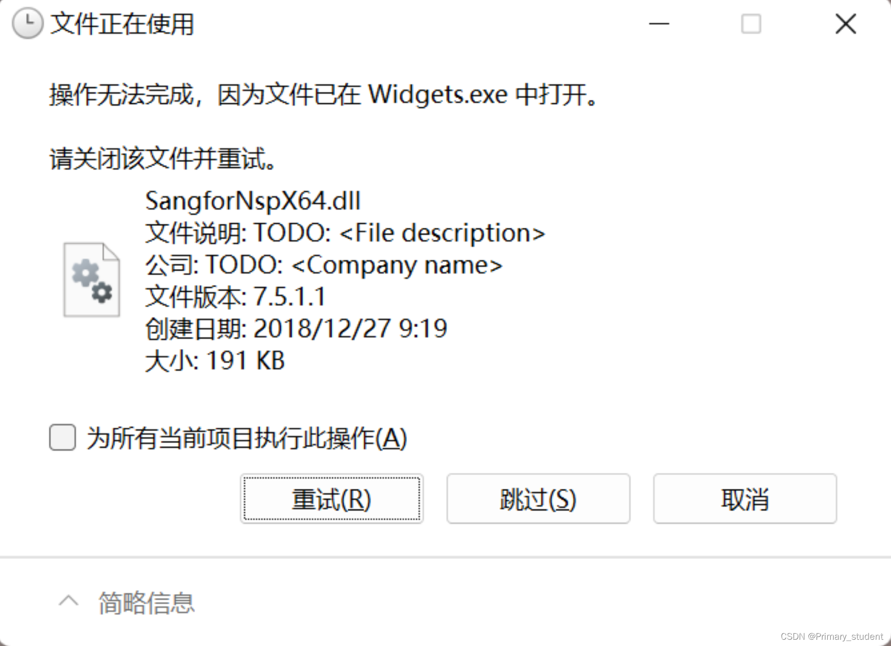Close the 文件正在使用 dialog
The image size is (891, 646).
846,23
